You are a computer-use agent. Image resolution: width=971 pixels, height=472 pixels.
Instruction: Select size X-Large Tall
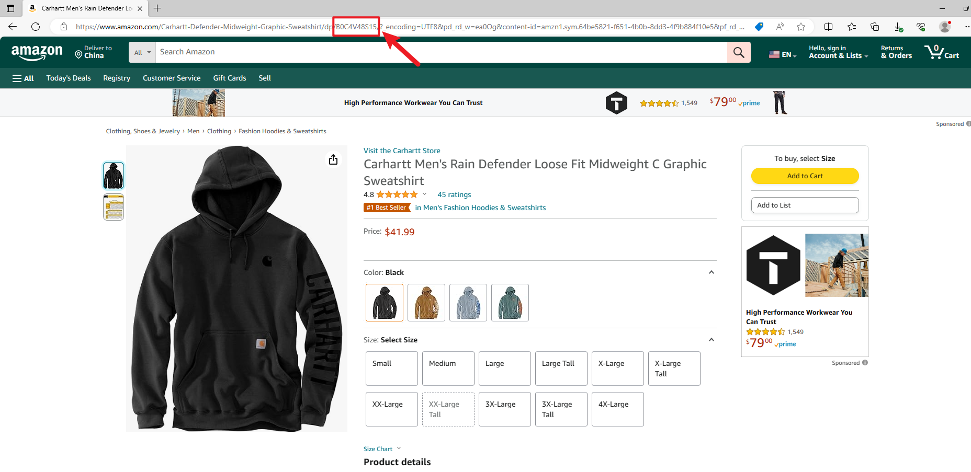pos(674,368)
